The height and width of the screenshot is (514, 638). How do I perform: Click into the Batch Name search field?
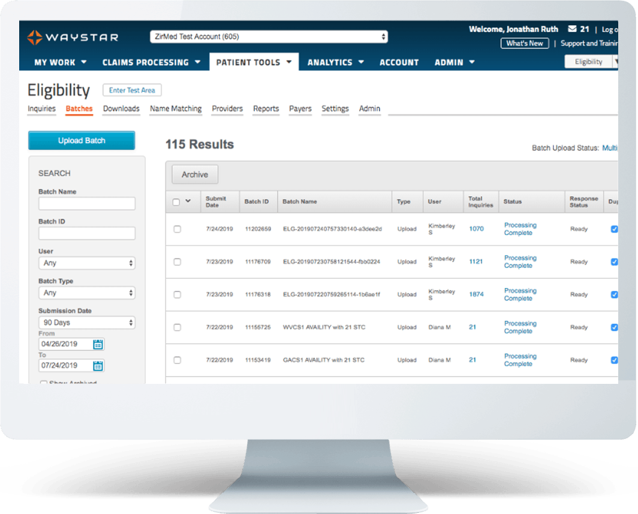(x=87, y=204)
